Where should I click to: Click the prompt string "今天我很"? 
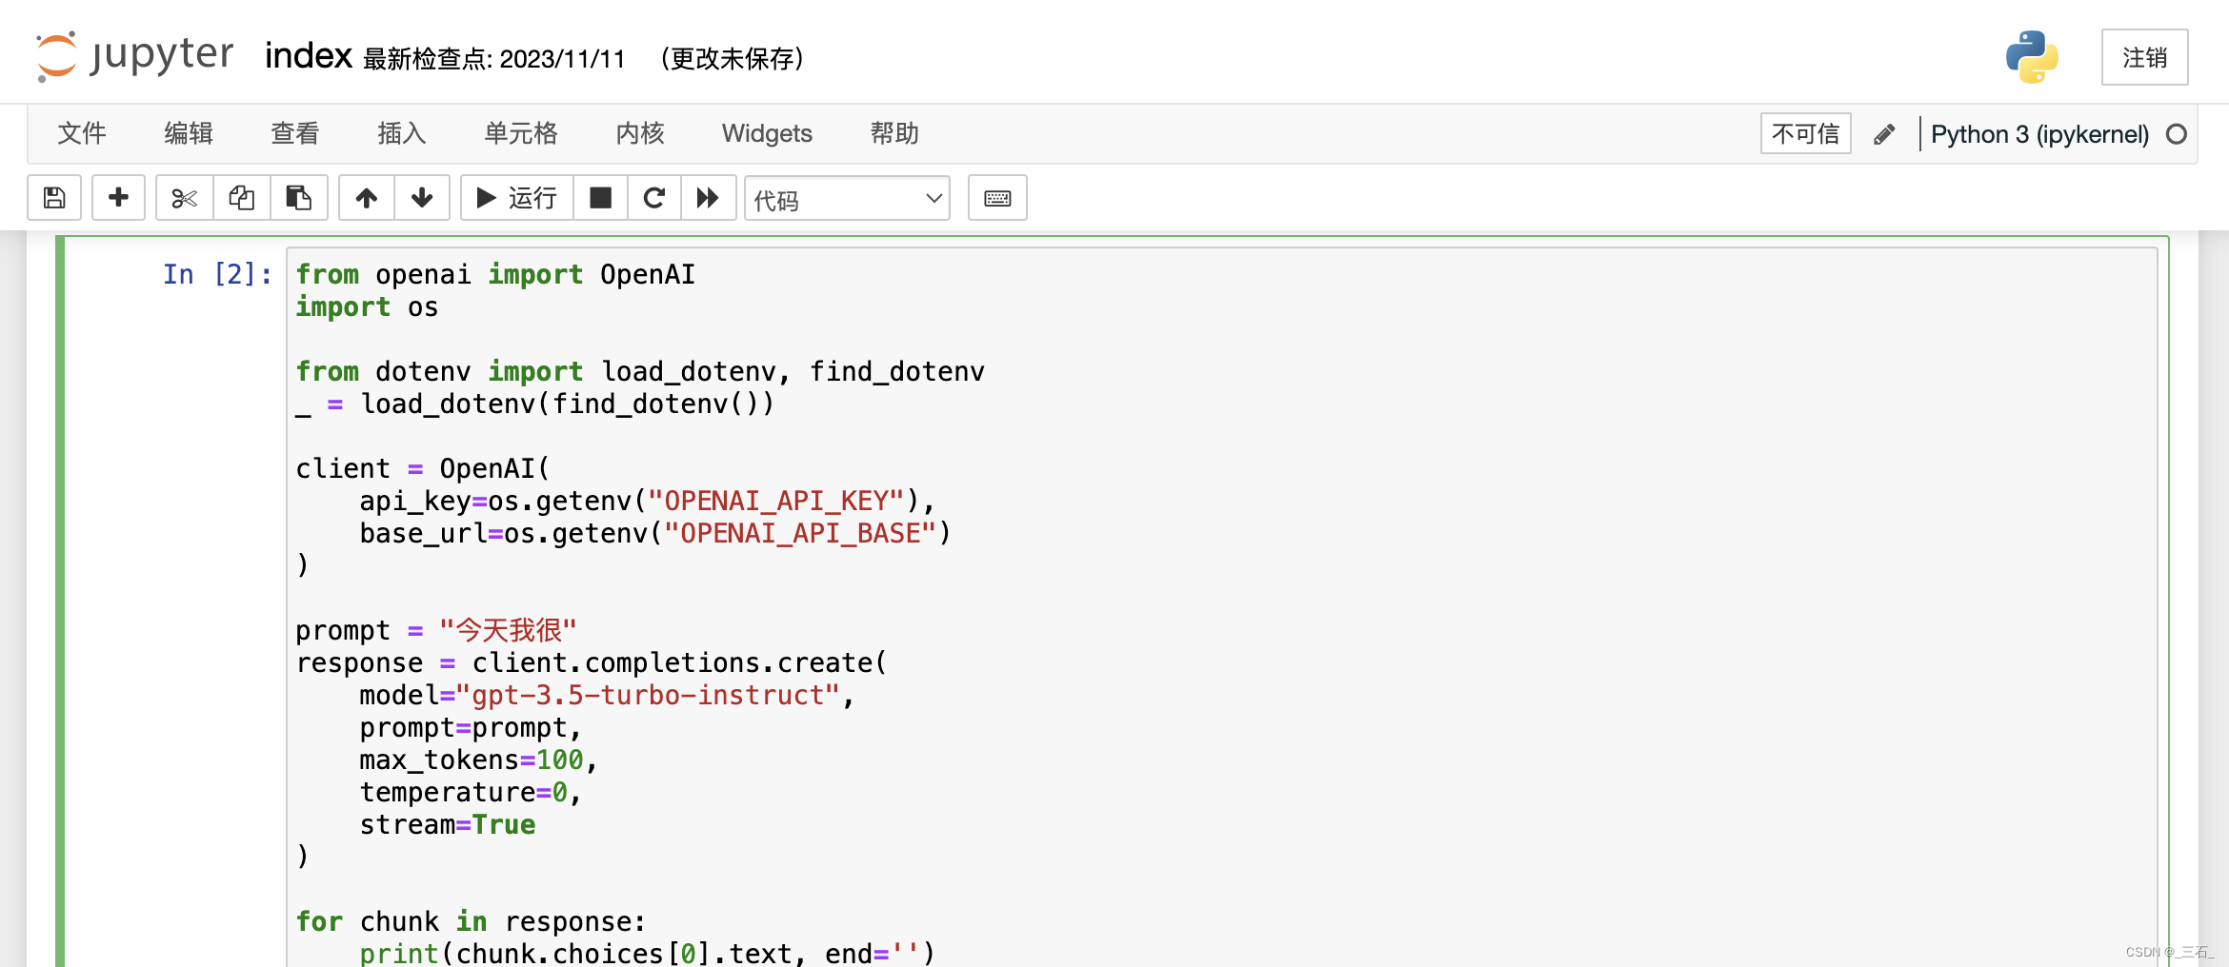[x=508, y=630]
